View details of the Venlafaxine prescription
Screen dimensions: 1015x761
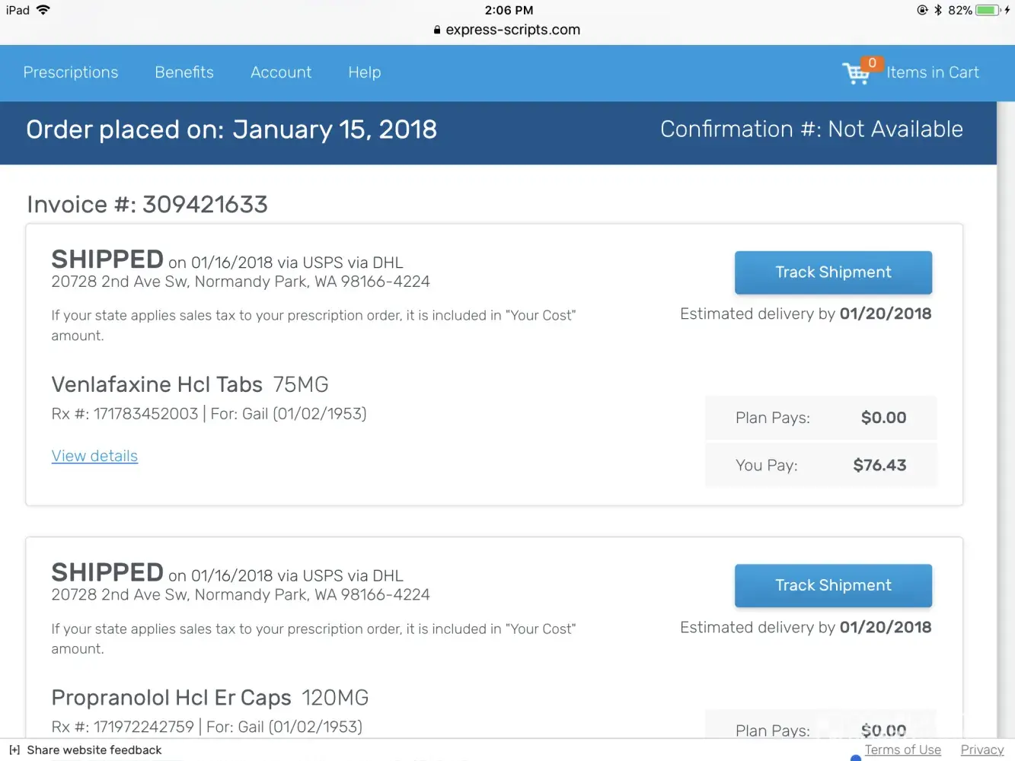pyautogui.click(x=94, y=456)
